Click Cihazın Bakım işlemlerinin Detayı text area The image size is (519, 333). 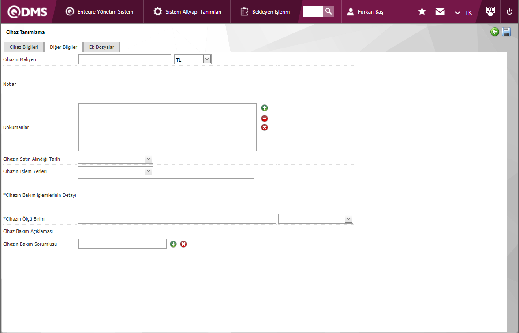[x=166, y=195]
